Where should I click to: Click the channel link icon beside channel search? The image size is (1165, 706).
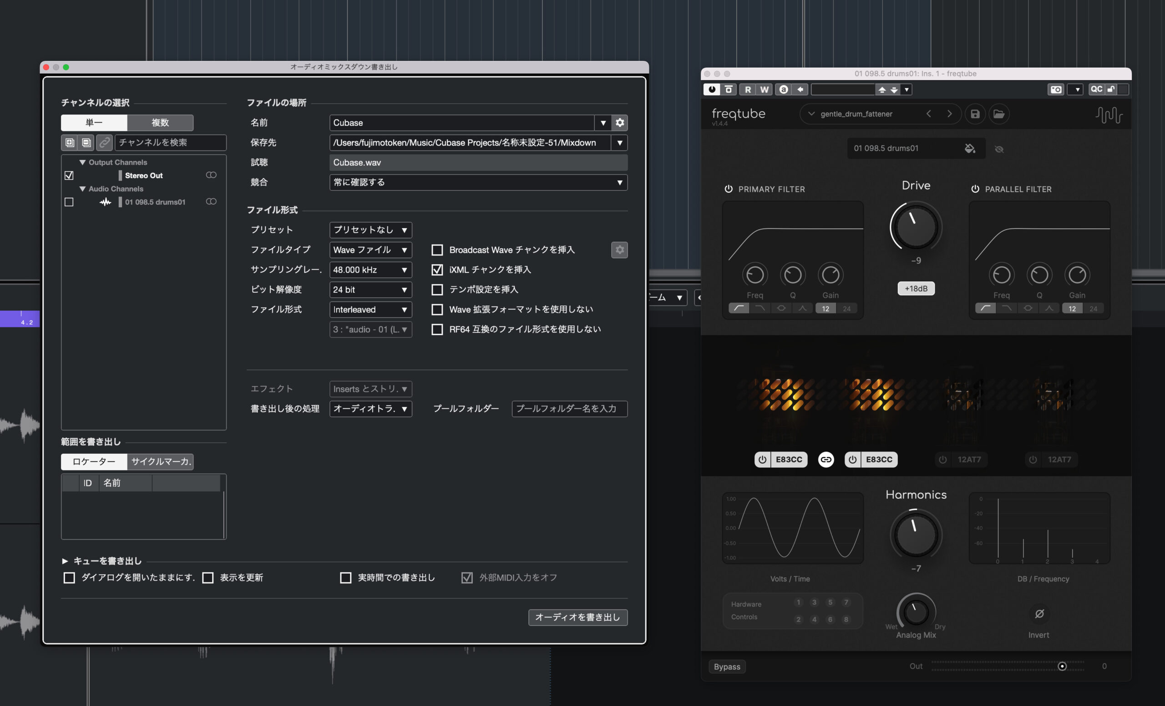pyautogui.click(x=105, y=142)
